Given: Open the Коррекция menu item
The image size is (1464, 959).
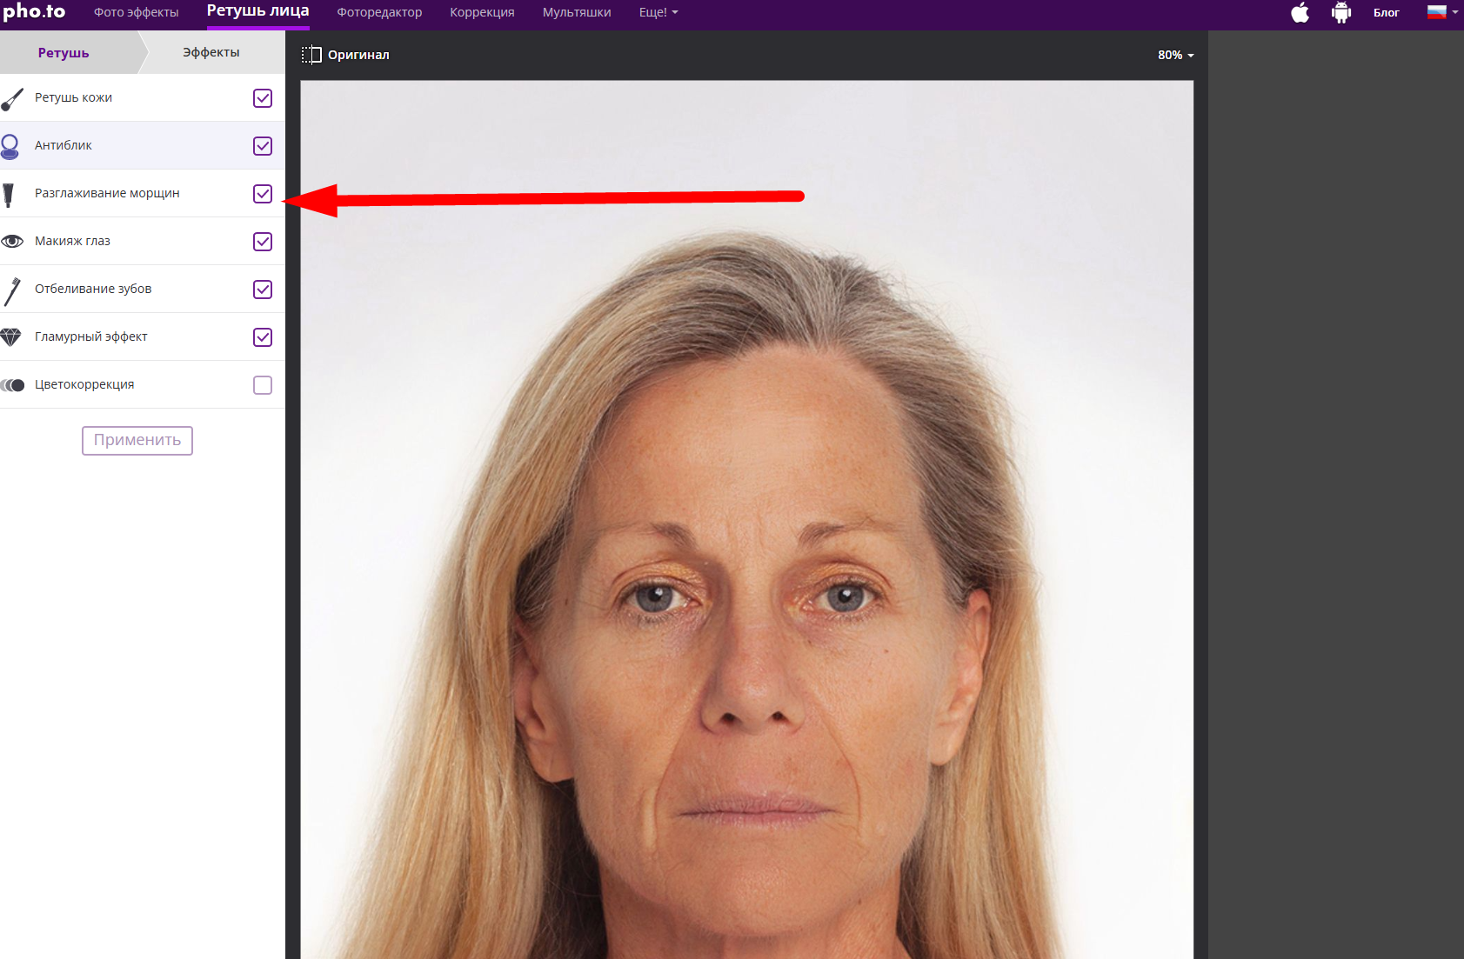Looking at the screenshot, I should [482, 12].
